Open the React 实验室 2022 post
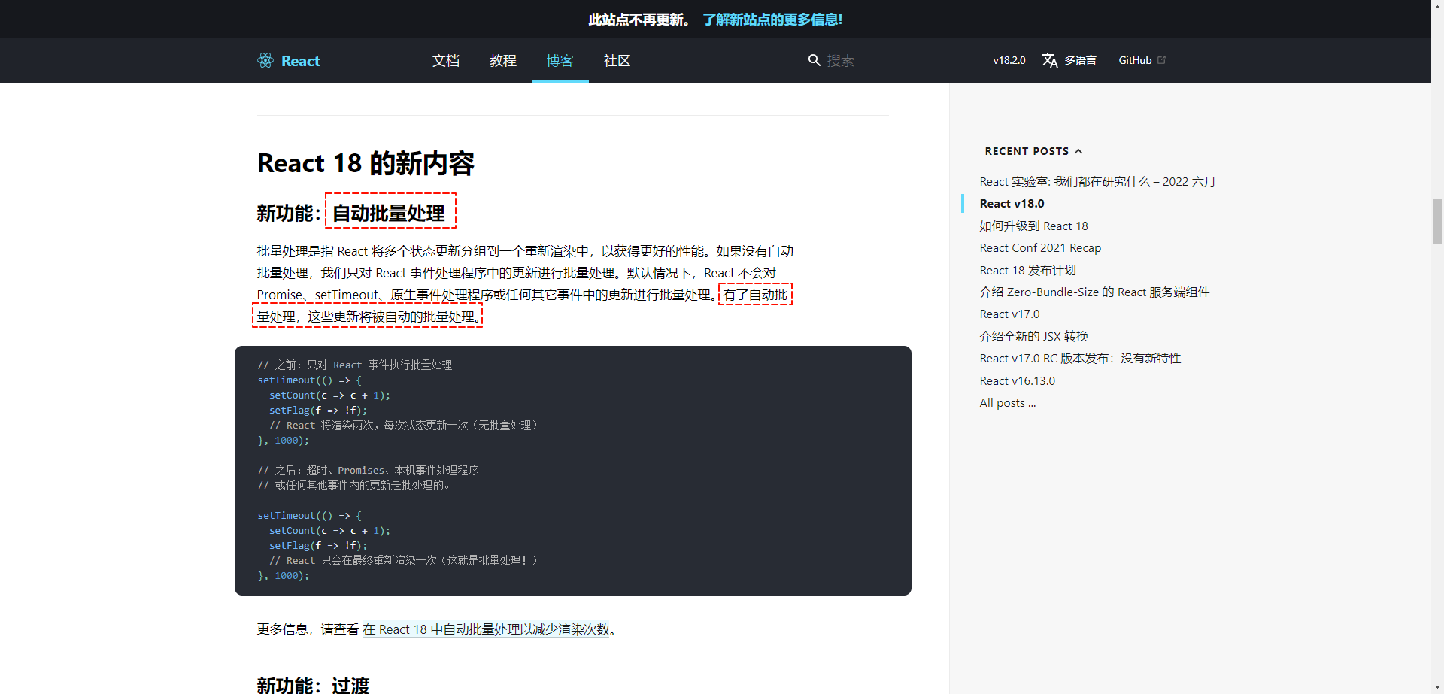The height and width of the screenshot is (694, 1444). (x=1097, y=182)
